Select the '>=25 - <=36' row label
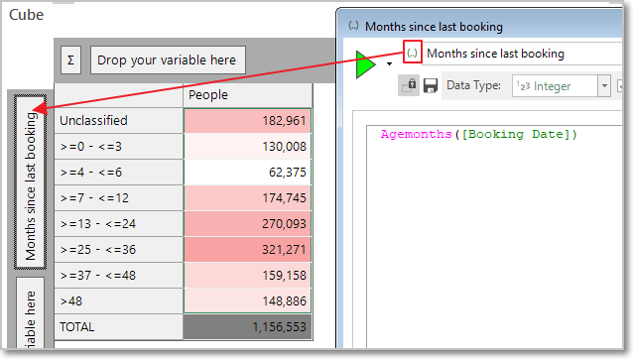Screen dimensions: 633x359 [119, 249]
